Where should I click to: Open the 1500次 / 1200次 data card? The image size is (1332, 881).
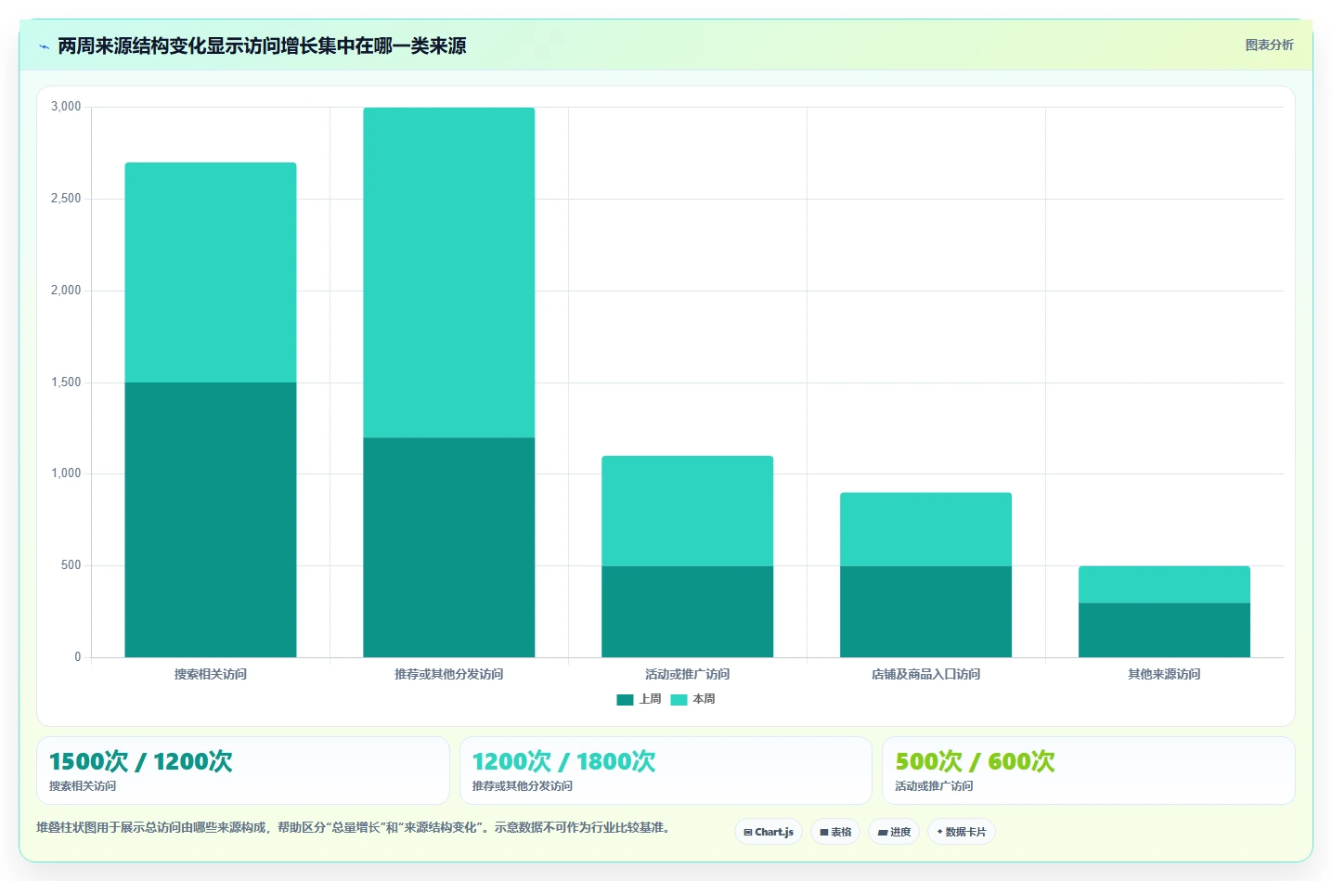pos(243,771)
